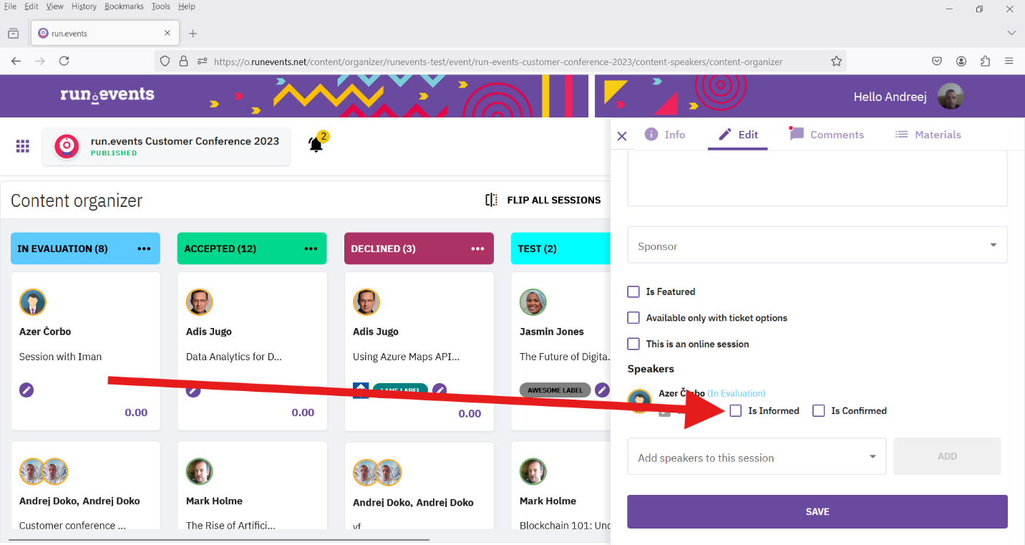Check Is Confirmed for Azer Čorbo
This screenshot has width=1025, height=545.
pyautogui.click(x=819, y=410)
